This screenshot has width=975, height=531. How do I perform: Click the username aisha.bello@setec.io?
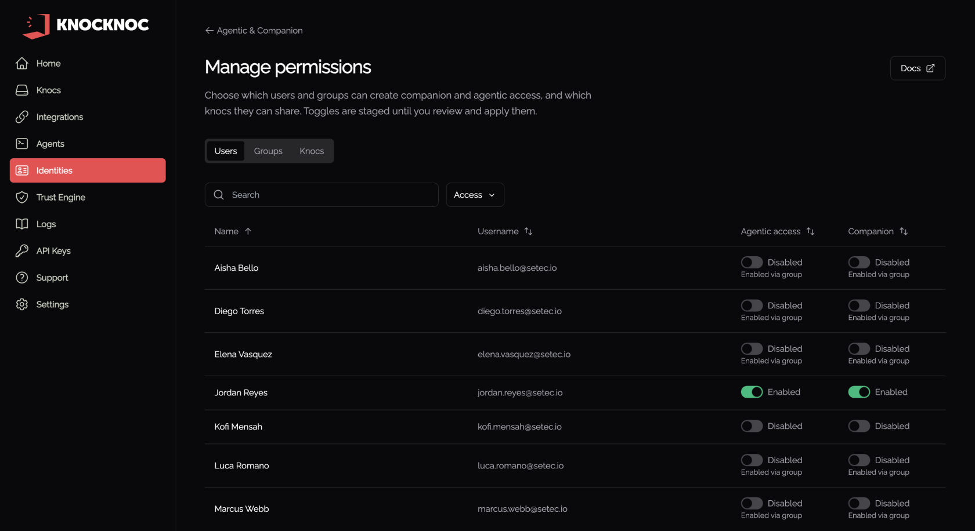coord(517,268)
